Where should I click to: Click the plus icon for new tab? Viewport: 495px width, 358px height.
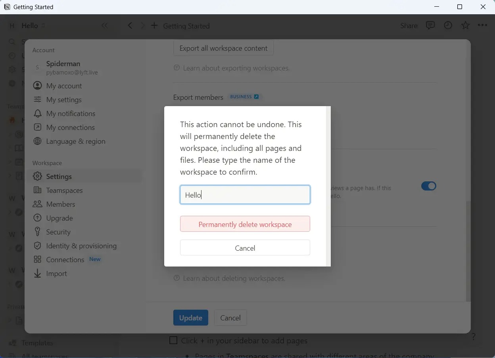click(154, 26)
